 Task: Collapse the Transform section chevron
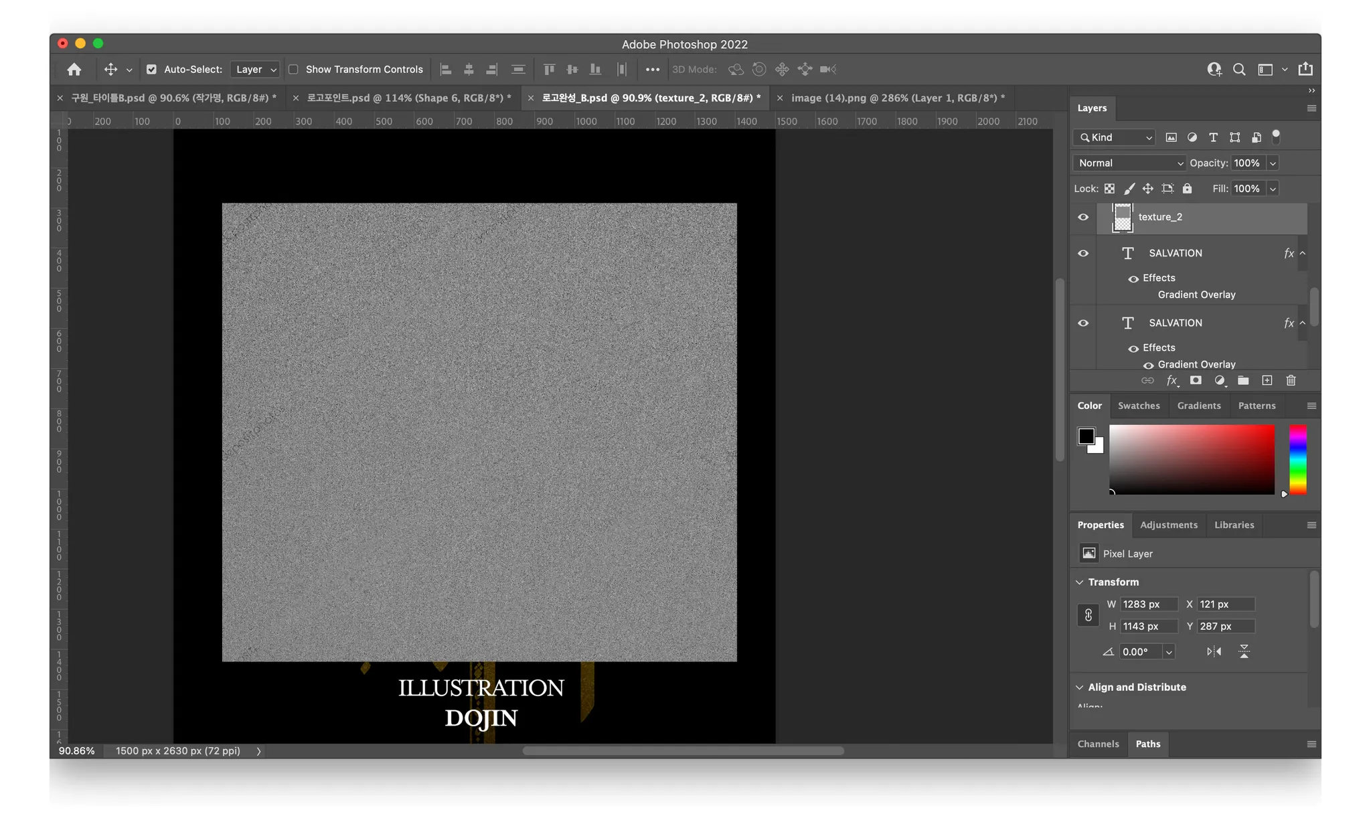click(x=1079, y=582)
